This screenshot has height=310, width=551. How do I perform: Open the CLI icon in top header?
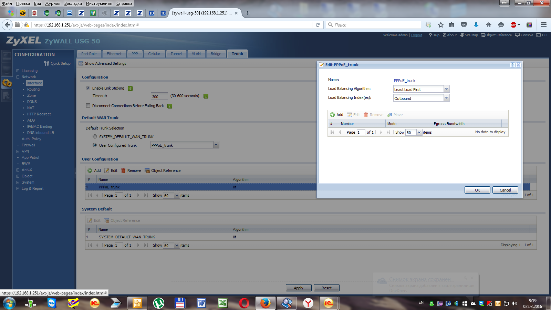pos(539,35)
